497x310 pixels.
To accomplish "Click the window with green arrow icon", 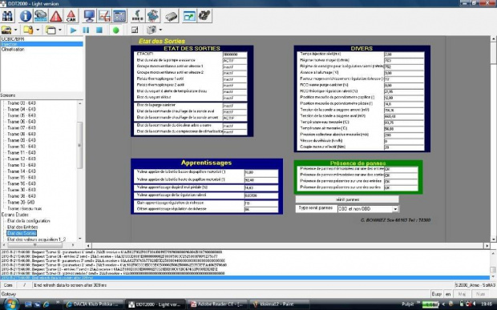I will point(189,16).
